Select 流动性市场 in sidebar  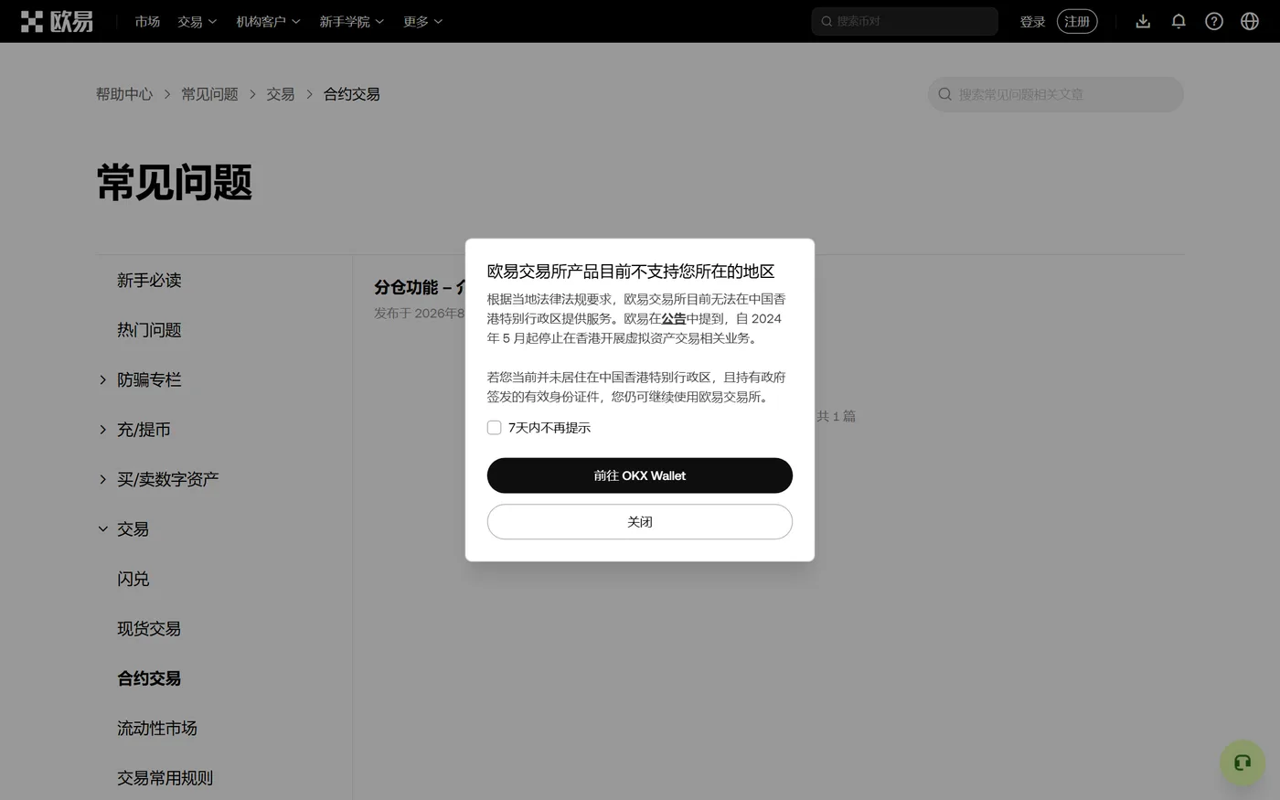157,729
